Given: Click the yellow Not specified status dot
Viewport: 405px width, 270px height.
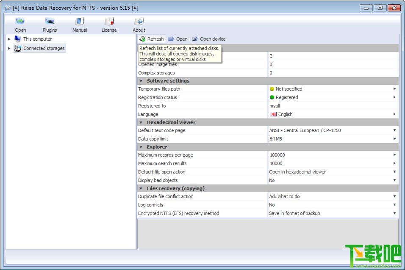Looking at the screenshot, I should pyautogui.click(x=272, y=89).
